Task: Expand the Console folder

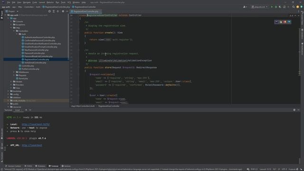Action: (11, 21)
